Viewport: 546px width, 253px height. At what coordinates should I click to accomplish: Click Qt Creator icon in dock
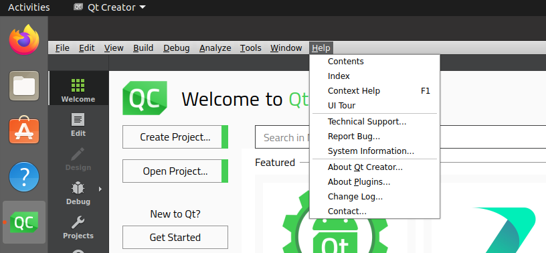tap(24, 222)
